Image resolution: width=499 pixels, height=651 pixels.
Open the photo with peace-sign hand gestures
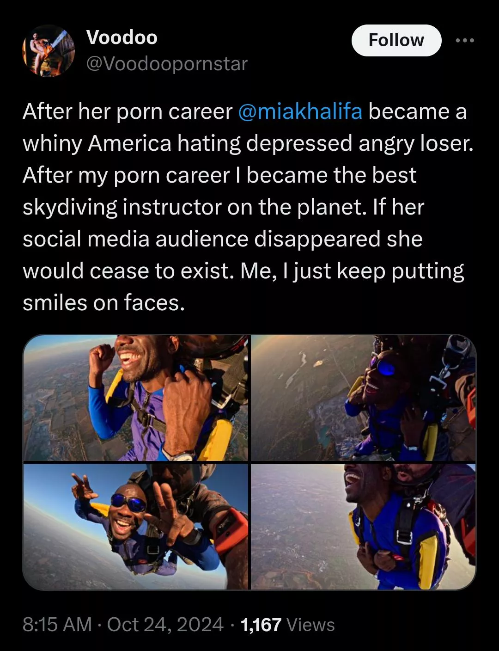coord(136,527)
